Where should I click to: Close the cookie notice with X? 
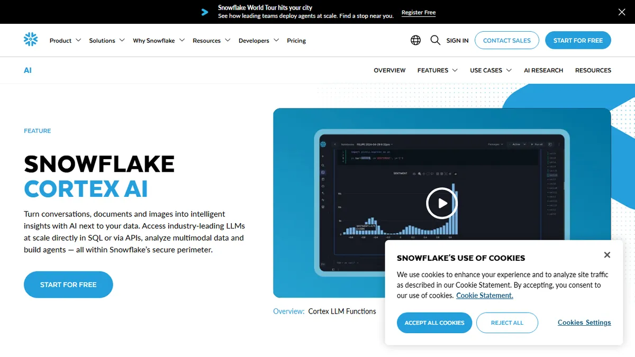click(x=607, y=255)
